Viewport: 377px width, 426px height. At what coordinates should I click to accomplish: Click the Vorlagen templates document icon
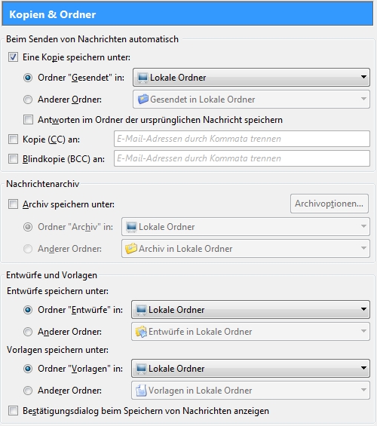[141, 391]
